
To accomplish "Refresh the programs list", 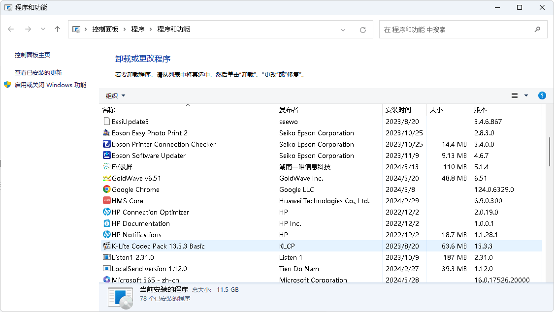I will coord(363,30).
